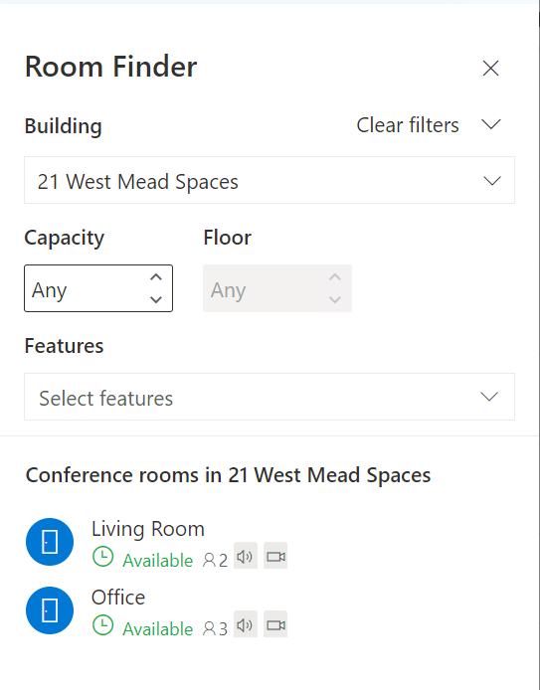Click the Living Room door icon

[50, 542]
